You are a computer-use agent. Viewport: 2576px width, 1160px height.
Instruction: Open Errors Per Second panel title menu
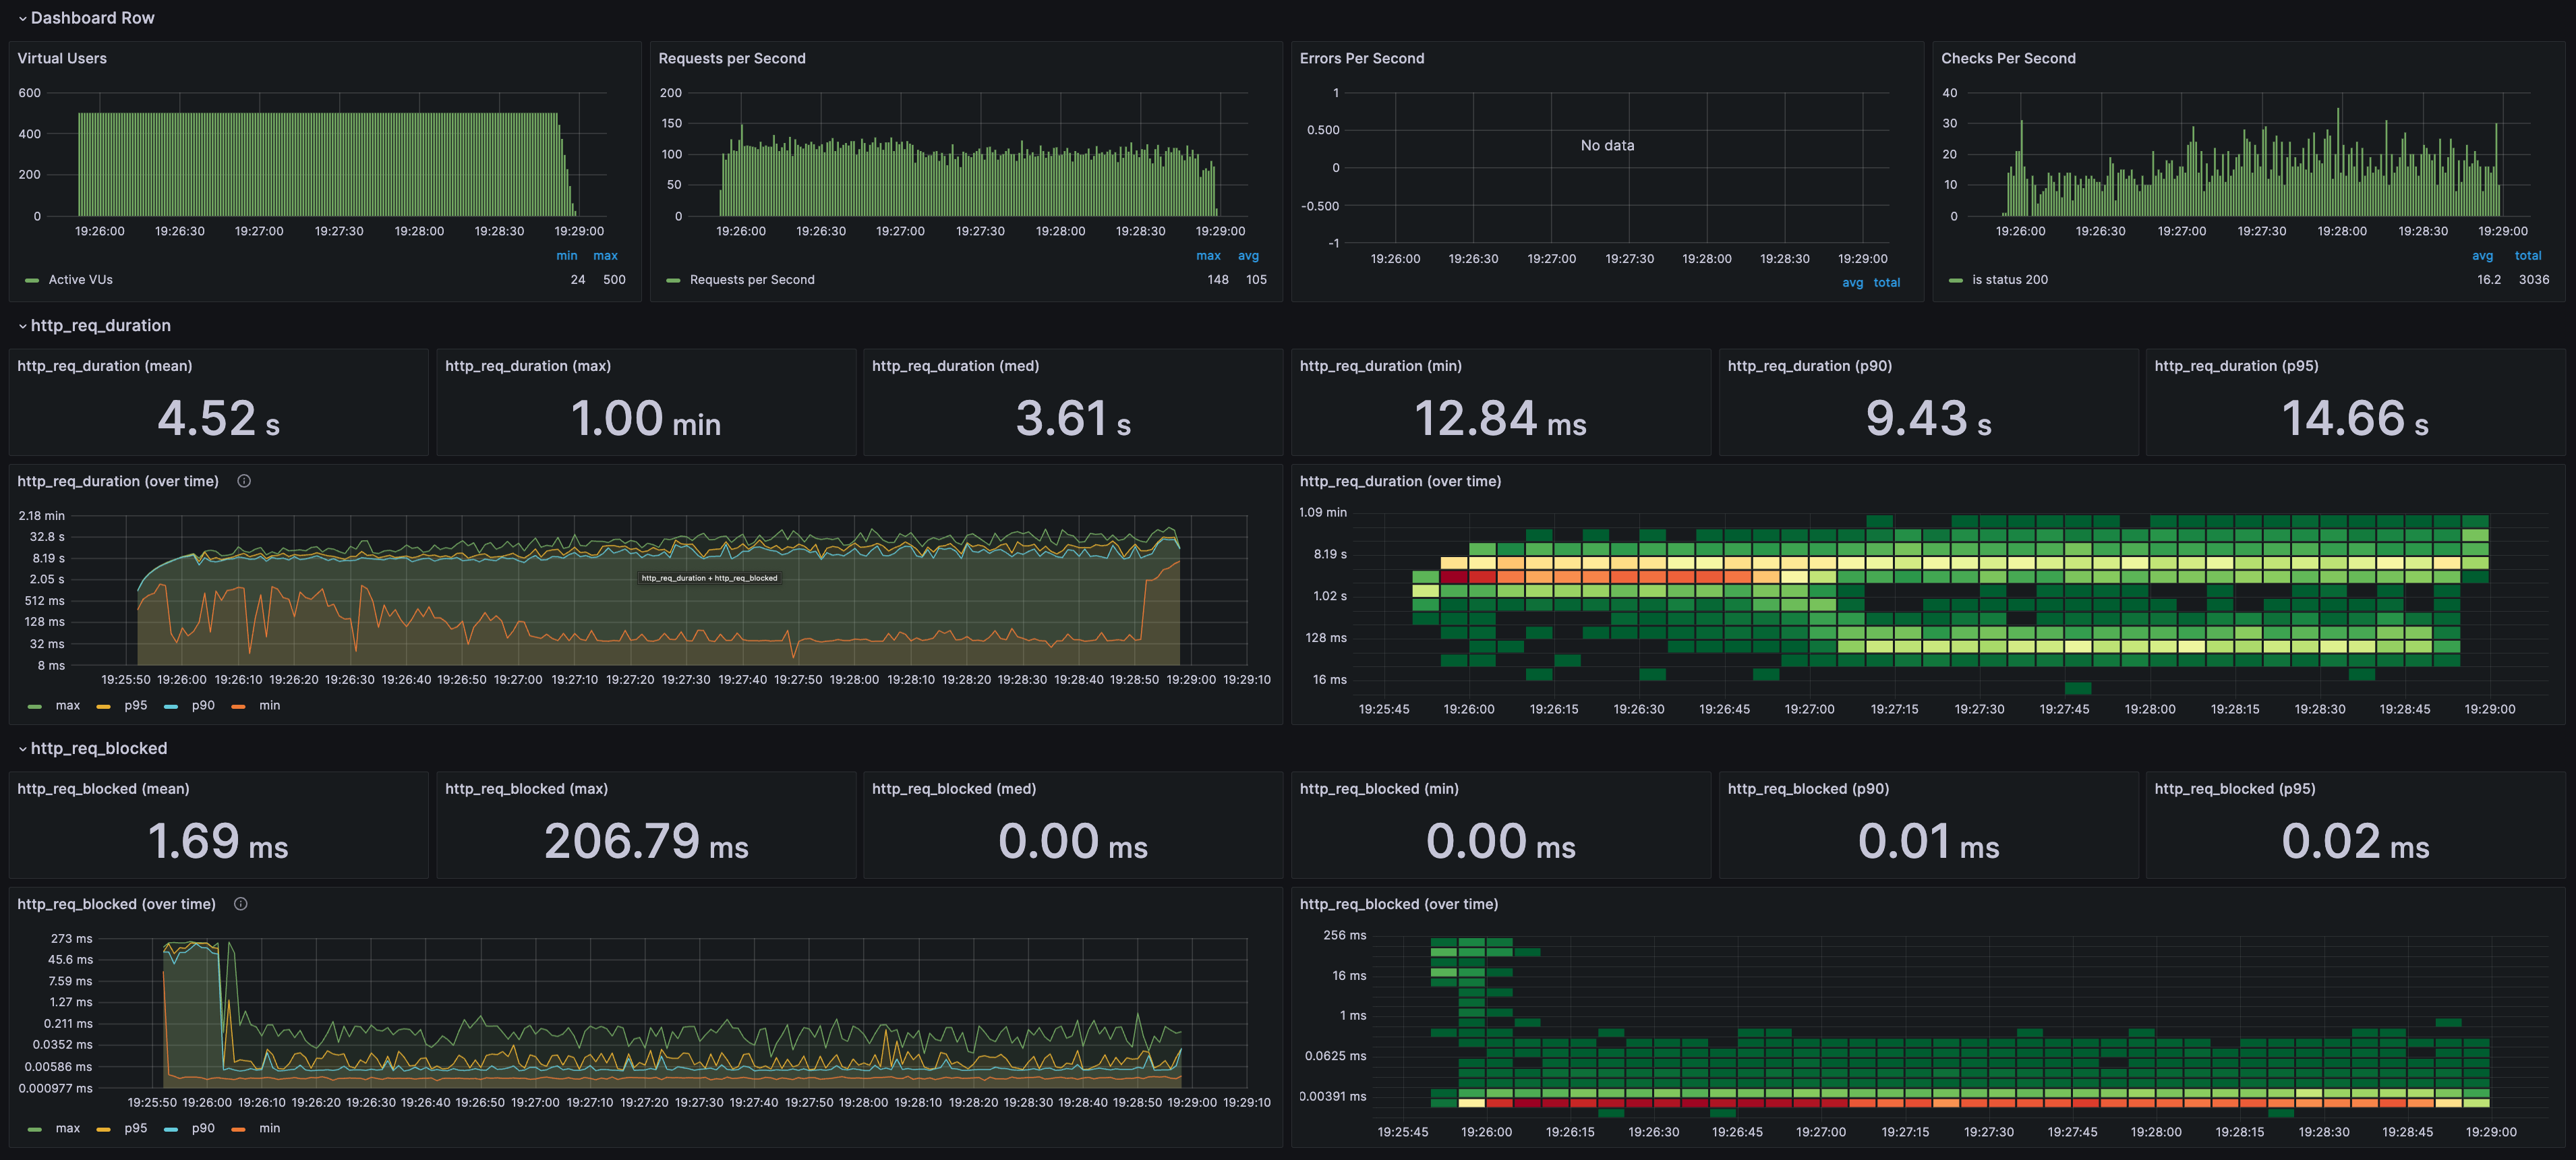point(1361,58)
